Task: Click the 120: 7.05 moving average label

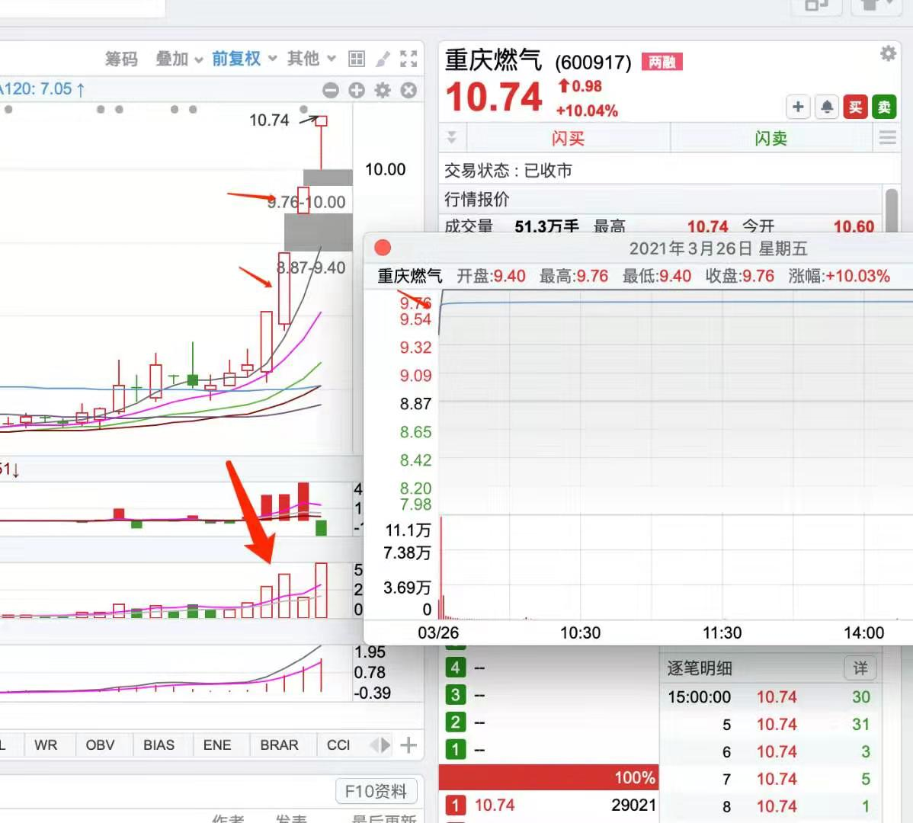Action: pos(43,89)
